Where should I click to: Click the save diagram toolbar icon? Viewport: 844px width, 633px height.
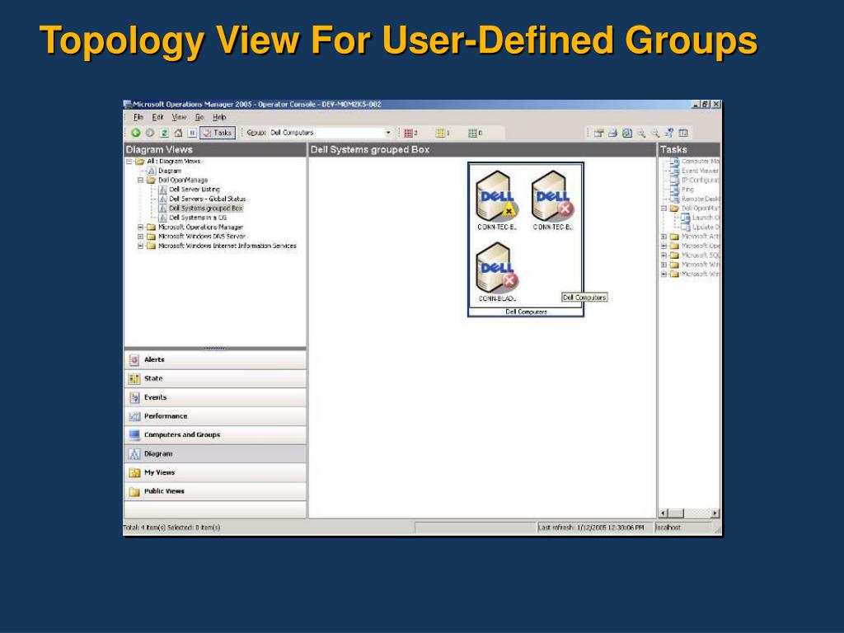tap(598, 133)
